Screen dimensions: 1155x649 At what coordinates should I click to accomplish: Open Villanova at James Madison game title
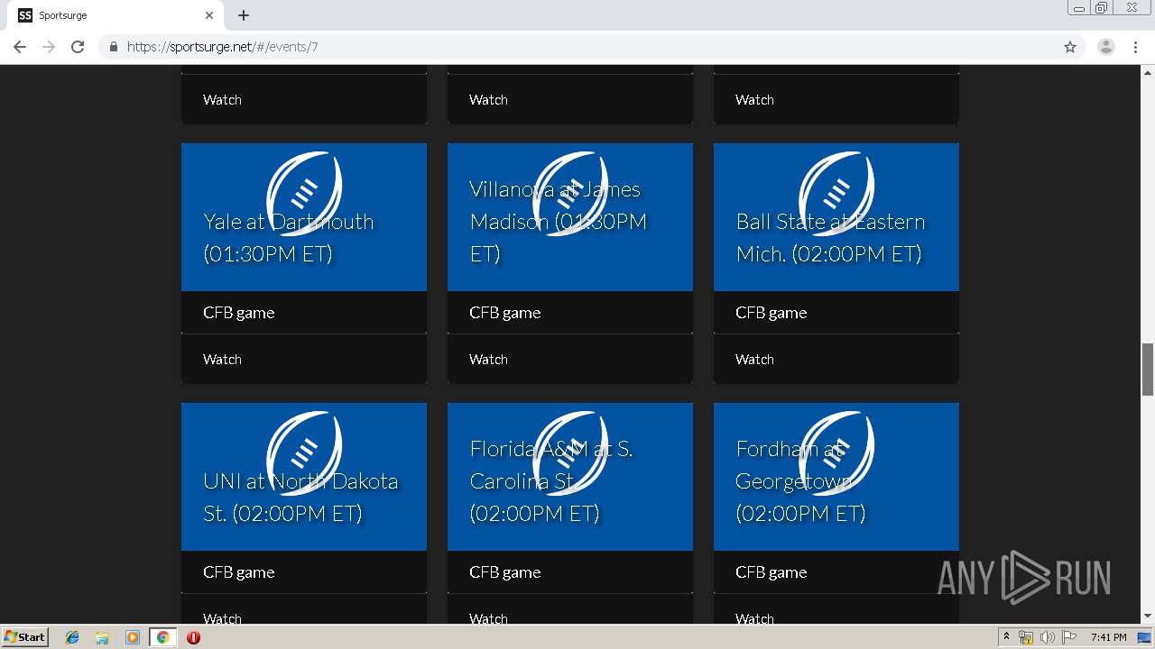(559, 222)
